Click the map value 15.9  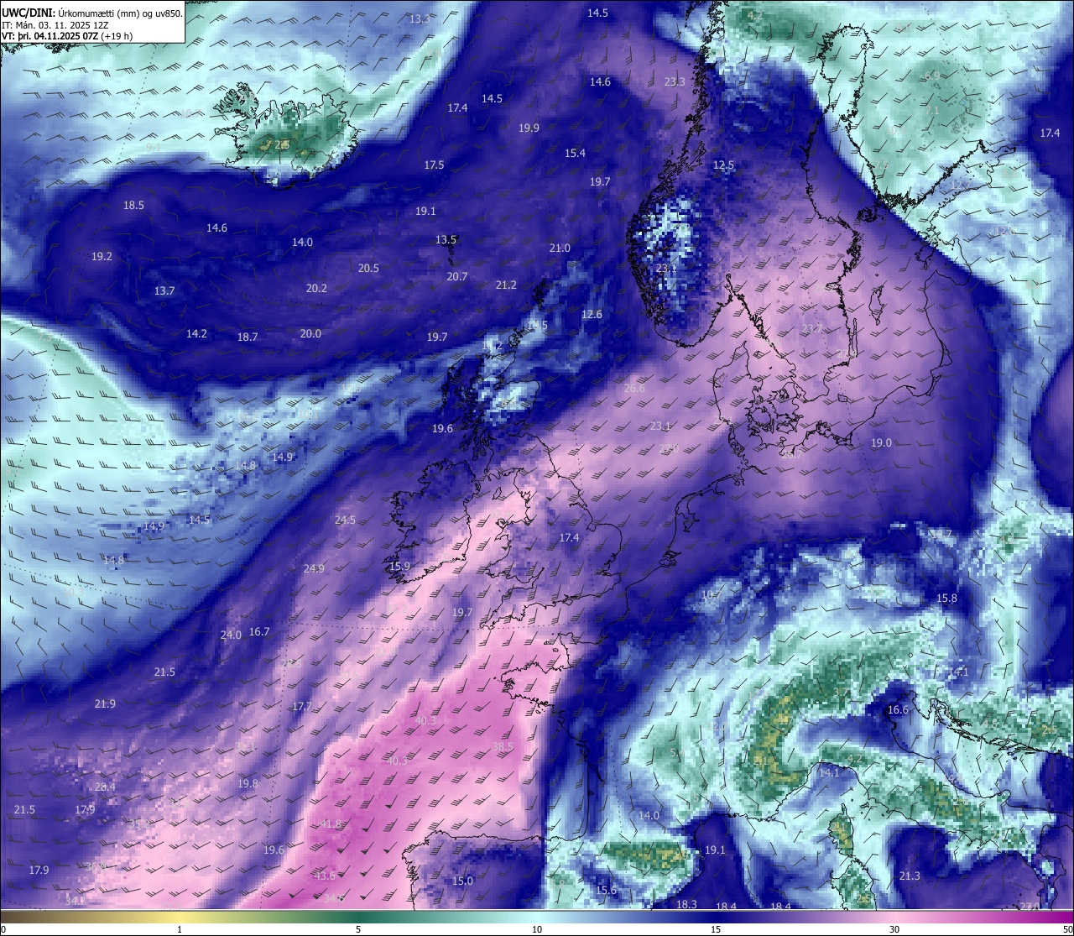coord(399,567)
